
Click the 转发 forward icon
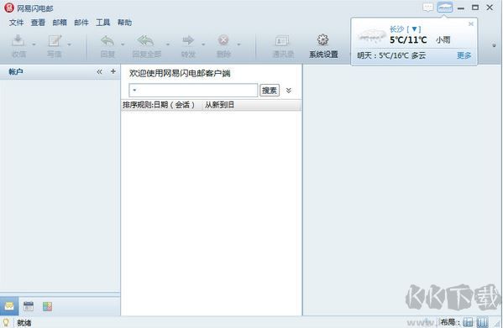click(188, 40)
